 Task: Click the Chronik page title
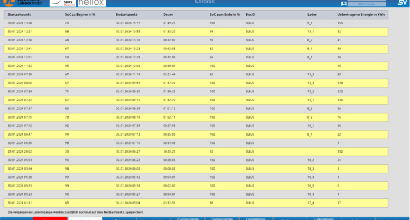204,2
